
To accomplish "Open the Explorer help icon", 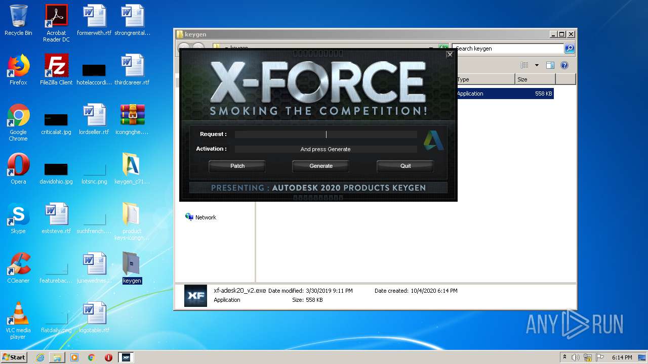I will click(564, 65).
